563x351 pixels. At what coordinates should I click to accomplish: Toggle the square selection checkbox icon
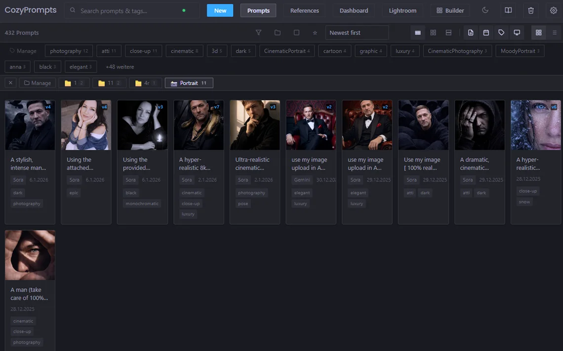tap(296, 33)
